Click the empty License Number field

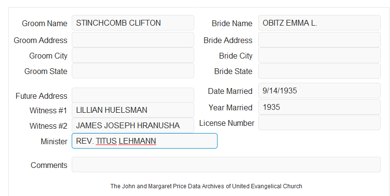click(x=319, y=122)
